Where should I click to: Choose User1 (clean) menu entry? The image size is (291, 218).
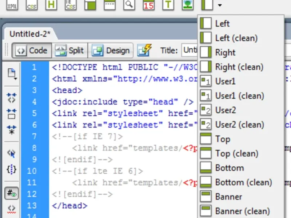coord(241,96)
